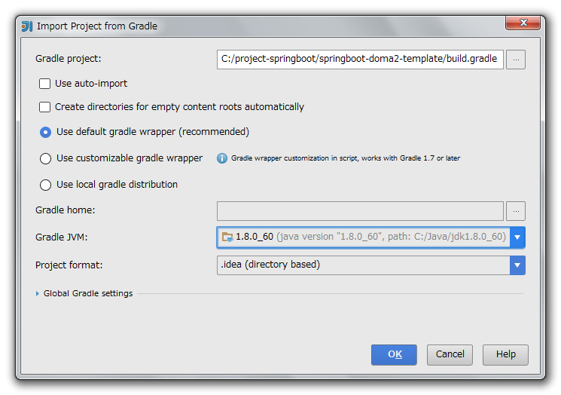Viewport: 561px width, 395px height.
Task: Select Use local gradle distribution option
Action: tap(45, 185)
